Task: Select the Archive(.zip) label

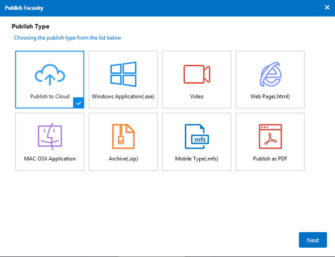Action: tap(123, 159)
